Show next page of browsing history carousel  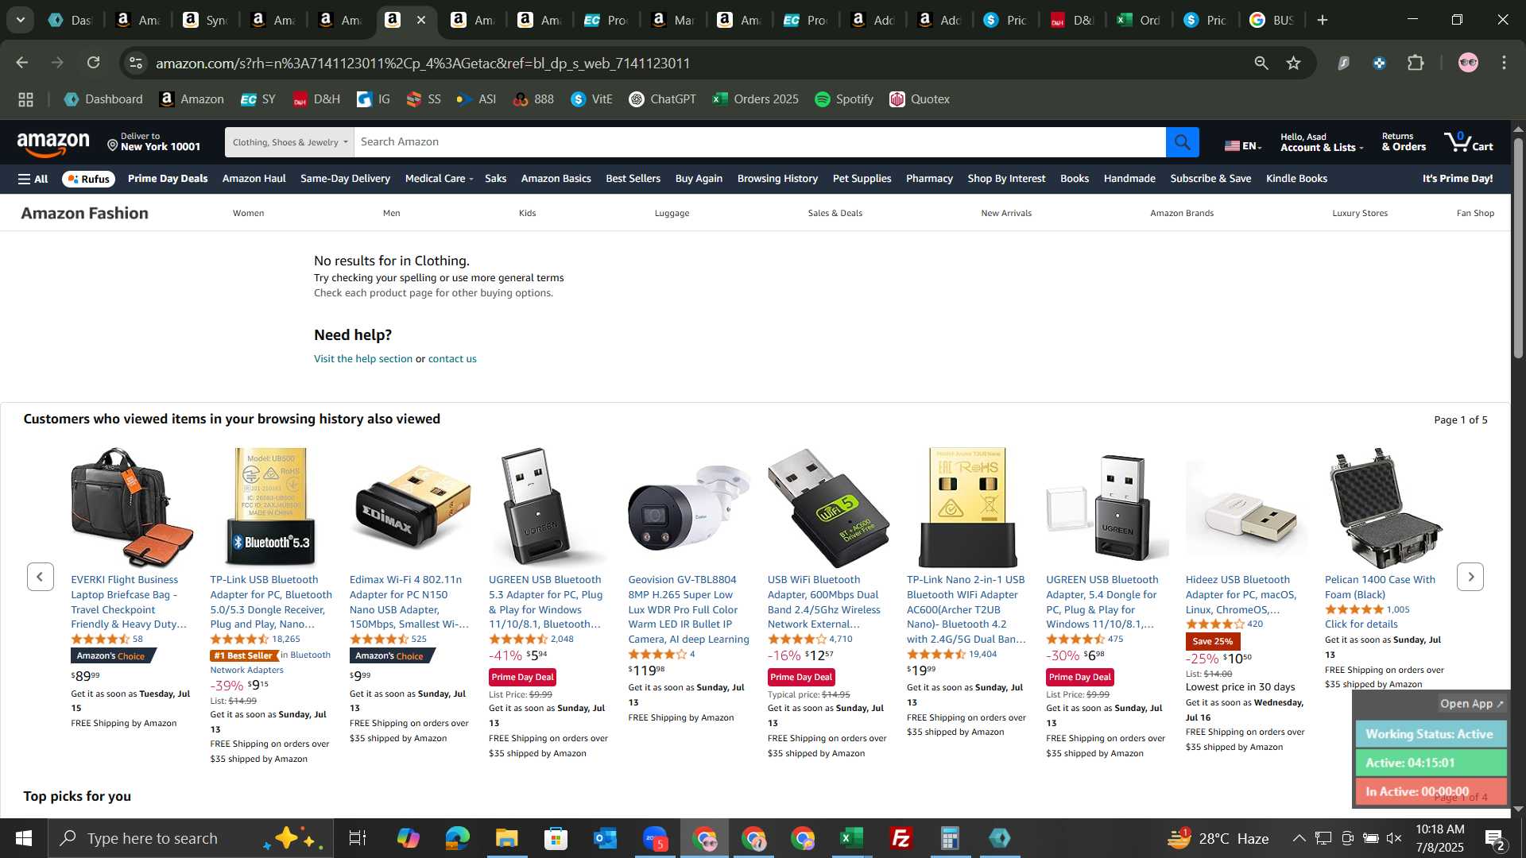click(x=1470, y=577)
